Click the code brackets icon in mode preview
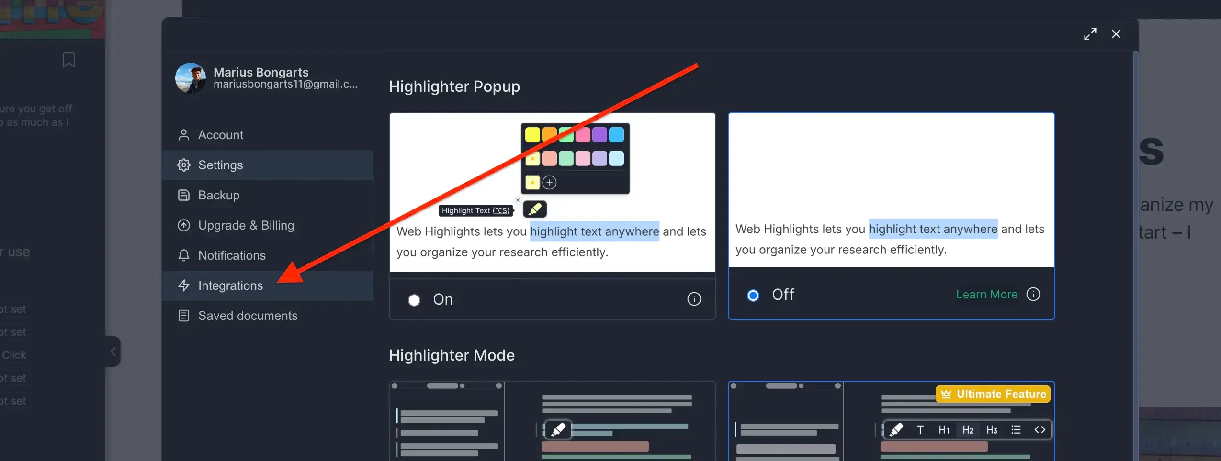The height and width of the screenshot is (461, 1221). (x=1040, y=430)
